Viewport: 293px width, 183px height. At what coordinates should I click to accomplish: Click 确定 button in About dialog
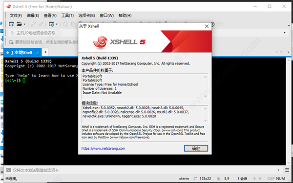[x=196, y=148]
